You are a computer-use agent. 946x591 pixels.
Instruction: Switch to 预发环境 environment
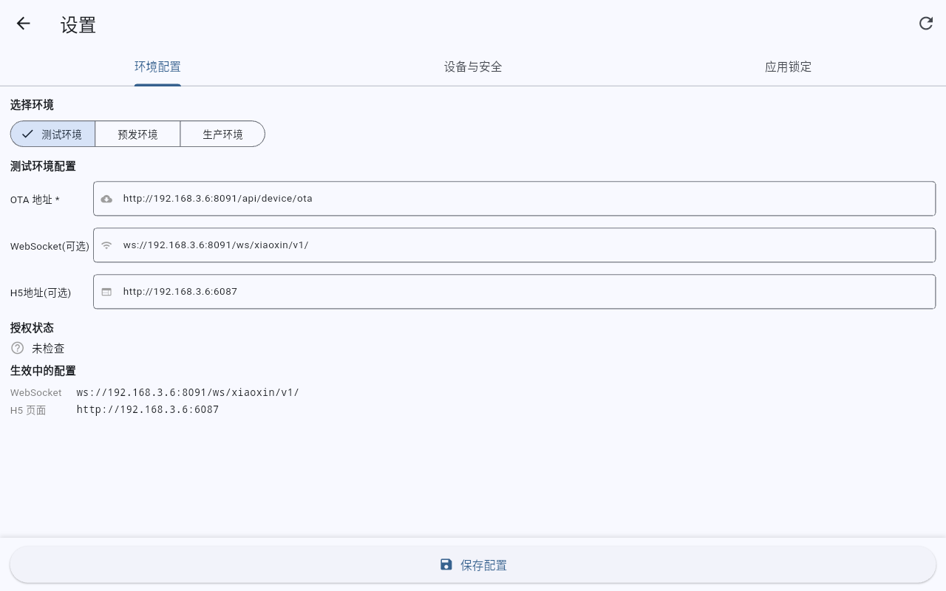[x=137, y=134]
